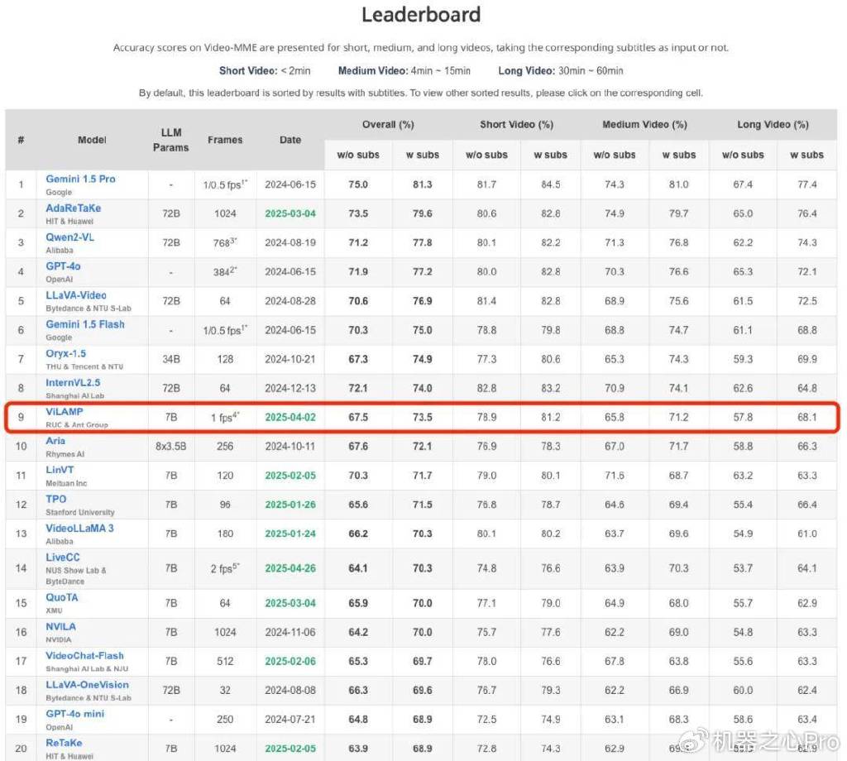This screenshot has width=847, height=761.
Task: Click the Date column header
Action: coord(290,140)
